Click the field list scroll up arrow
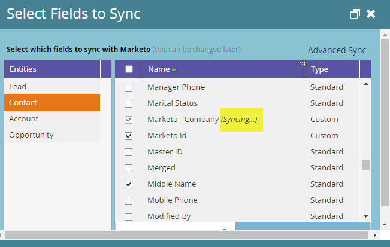Viewport: 390px width, 247px height. click(365, 84)
